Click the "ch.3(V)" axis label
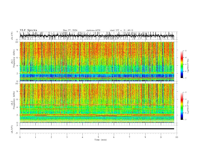This screenshot has height=154, width=199. 12,129
